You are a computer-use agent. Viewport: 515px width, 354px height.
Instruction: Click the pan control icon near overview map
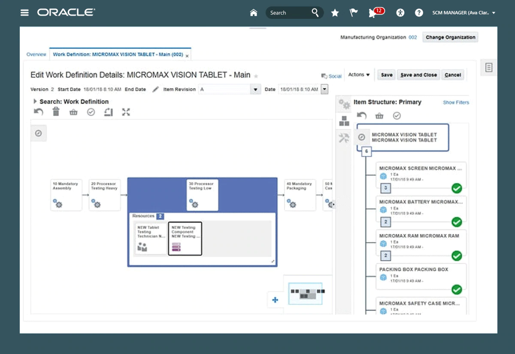(275, 300)
